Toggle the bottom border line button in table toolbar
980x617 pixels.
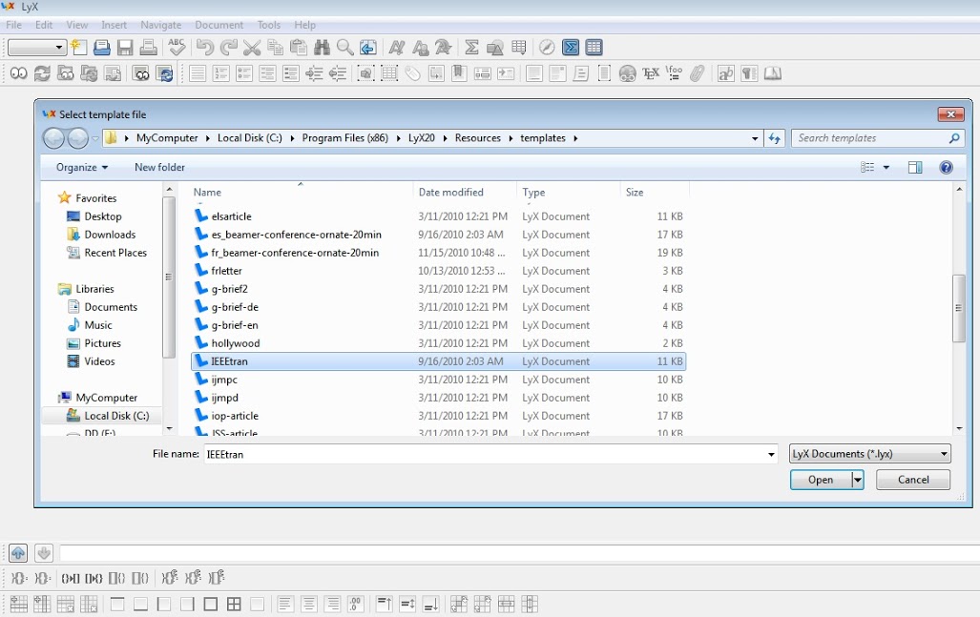(x=140, y=604)
